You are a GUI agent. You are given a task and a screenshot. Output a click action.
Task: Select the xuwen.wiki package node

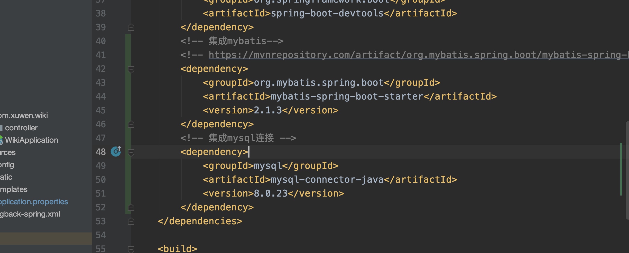coord(24,115)
